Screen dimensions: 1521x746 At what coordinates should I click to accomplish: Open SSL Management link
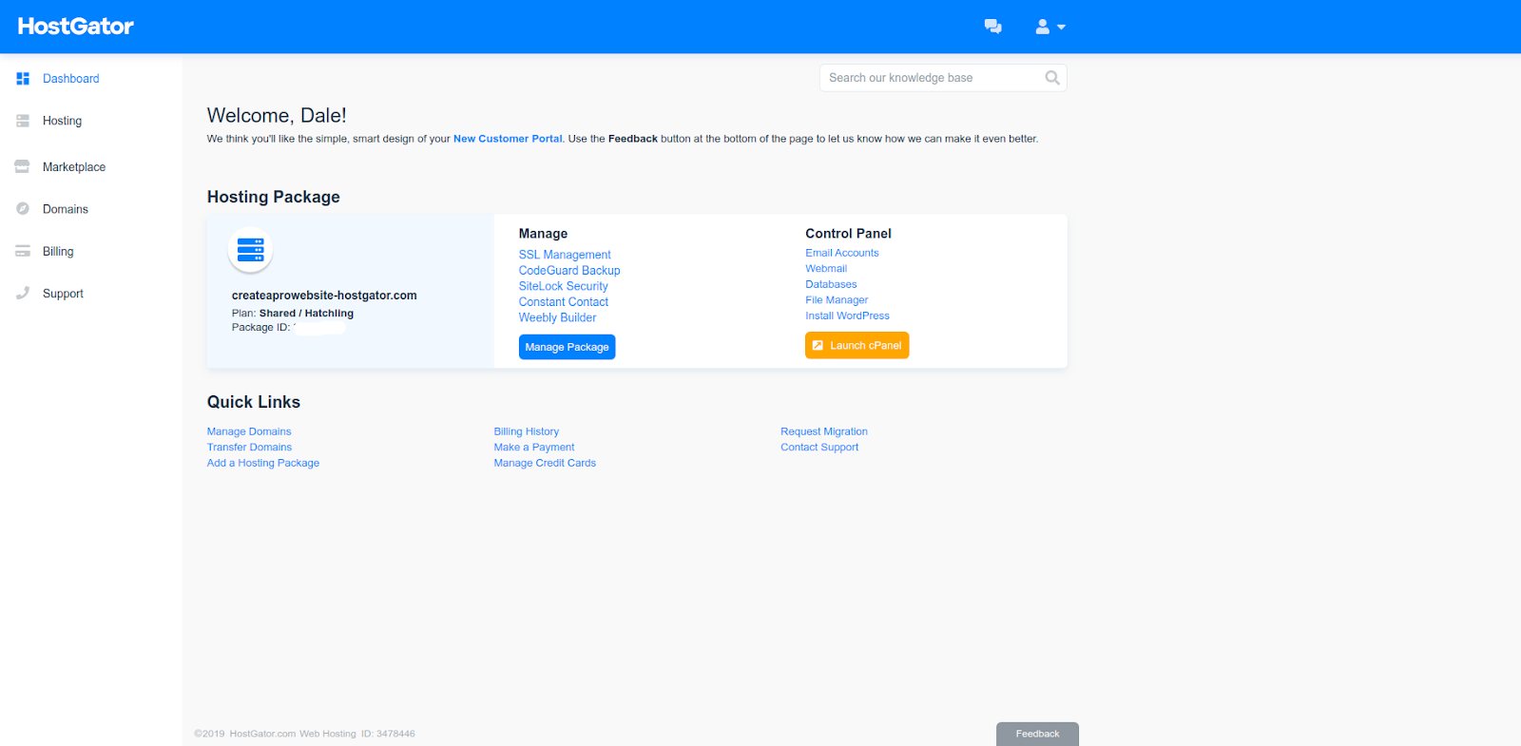coord(565,255)
